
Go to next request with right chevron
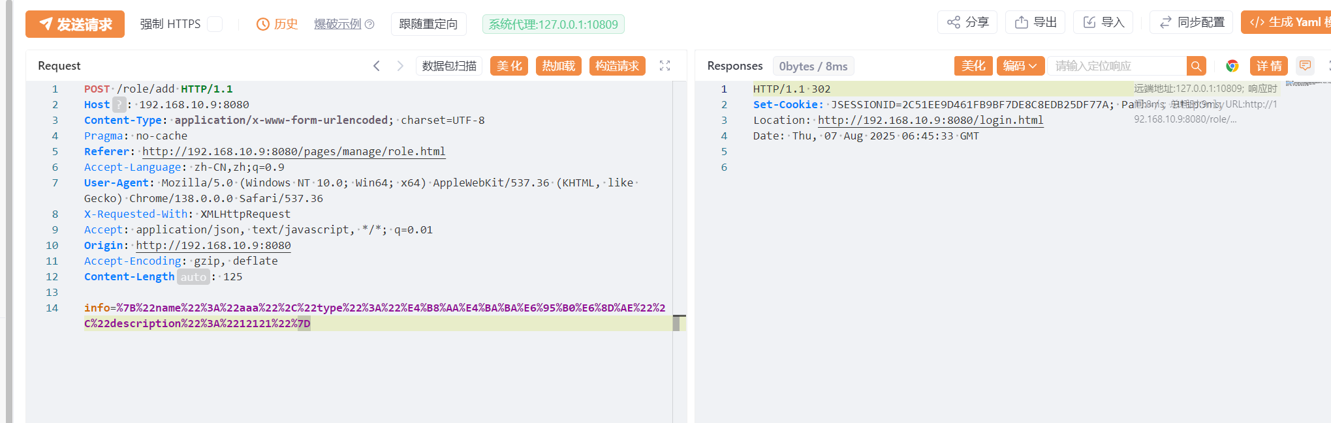[400, 66]
